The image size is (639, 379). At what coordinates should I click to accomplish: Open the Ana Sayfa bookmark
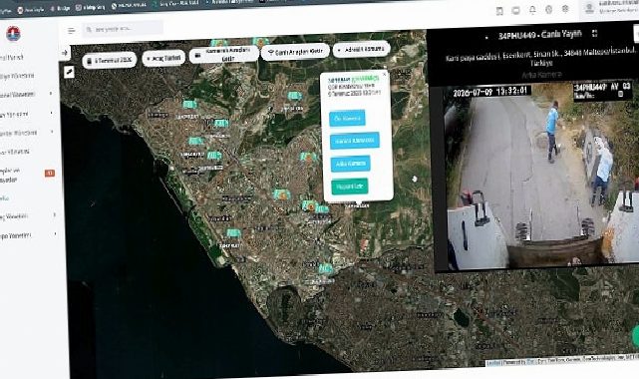pos(31,9)
